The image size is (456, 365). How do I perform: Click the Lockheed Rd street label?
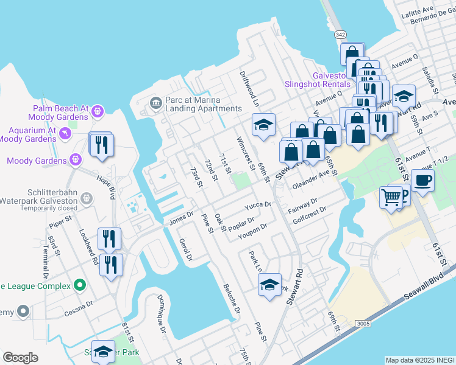tap(88, 247)
